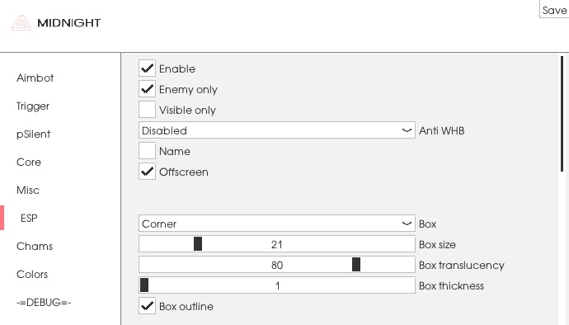
Task: Select the -=DEBUG=- sidebar entry
Action: point(44,302)
